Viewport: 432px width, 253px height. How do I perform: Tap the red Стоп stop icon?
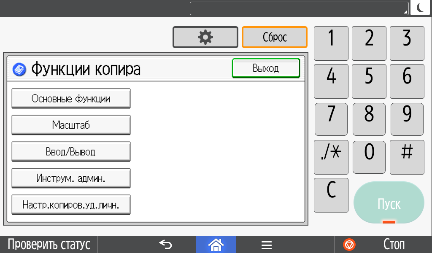click(349, 245)
